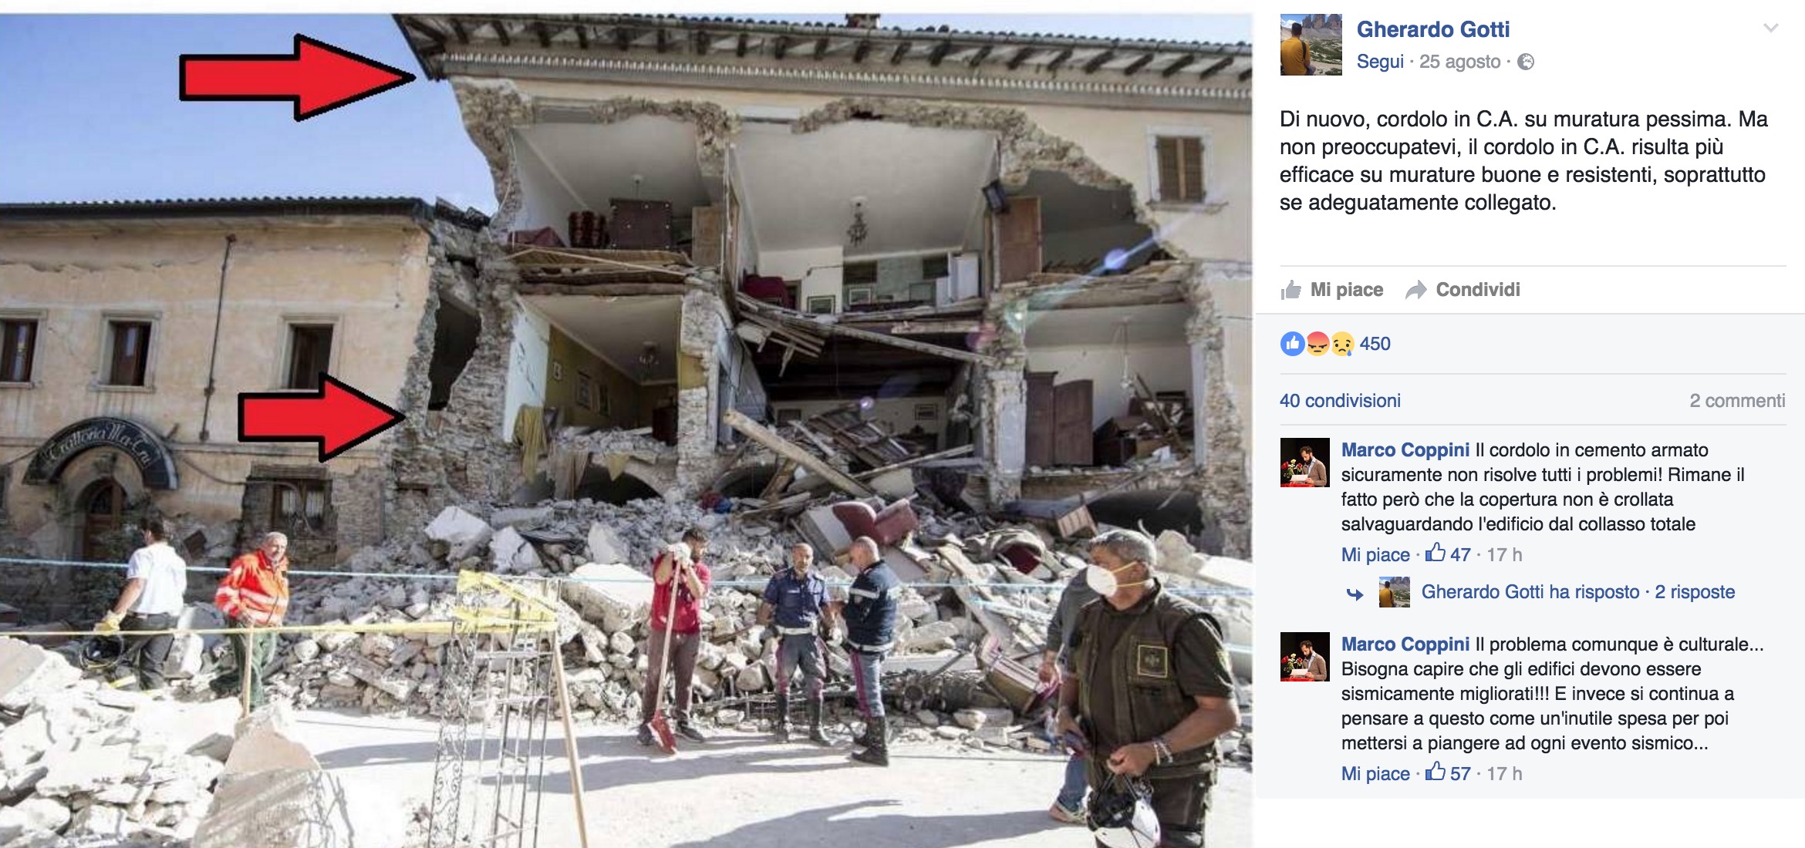
Task: Click the globe public privacy icon
Action: 1526,62
